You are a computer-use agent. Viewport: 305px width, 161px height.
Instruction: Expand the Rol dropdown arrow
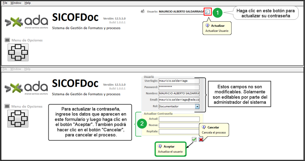coord(197,107)
